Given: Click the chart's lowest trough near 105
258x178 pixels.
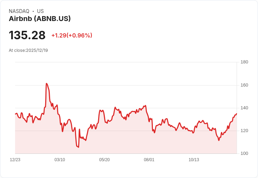Looking at the screenshot, I should coord(78,147).
